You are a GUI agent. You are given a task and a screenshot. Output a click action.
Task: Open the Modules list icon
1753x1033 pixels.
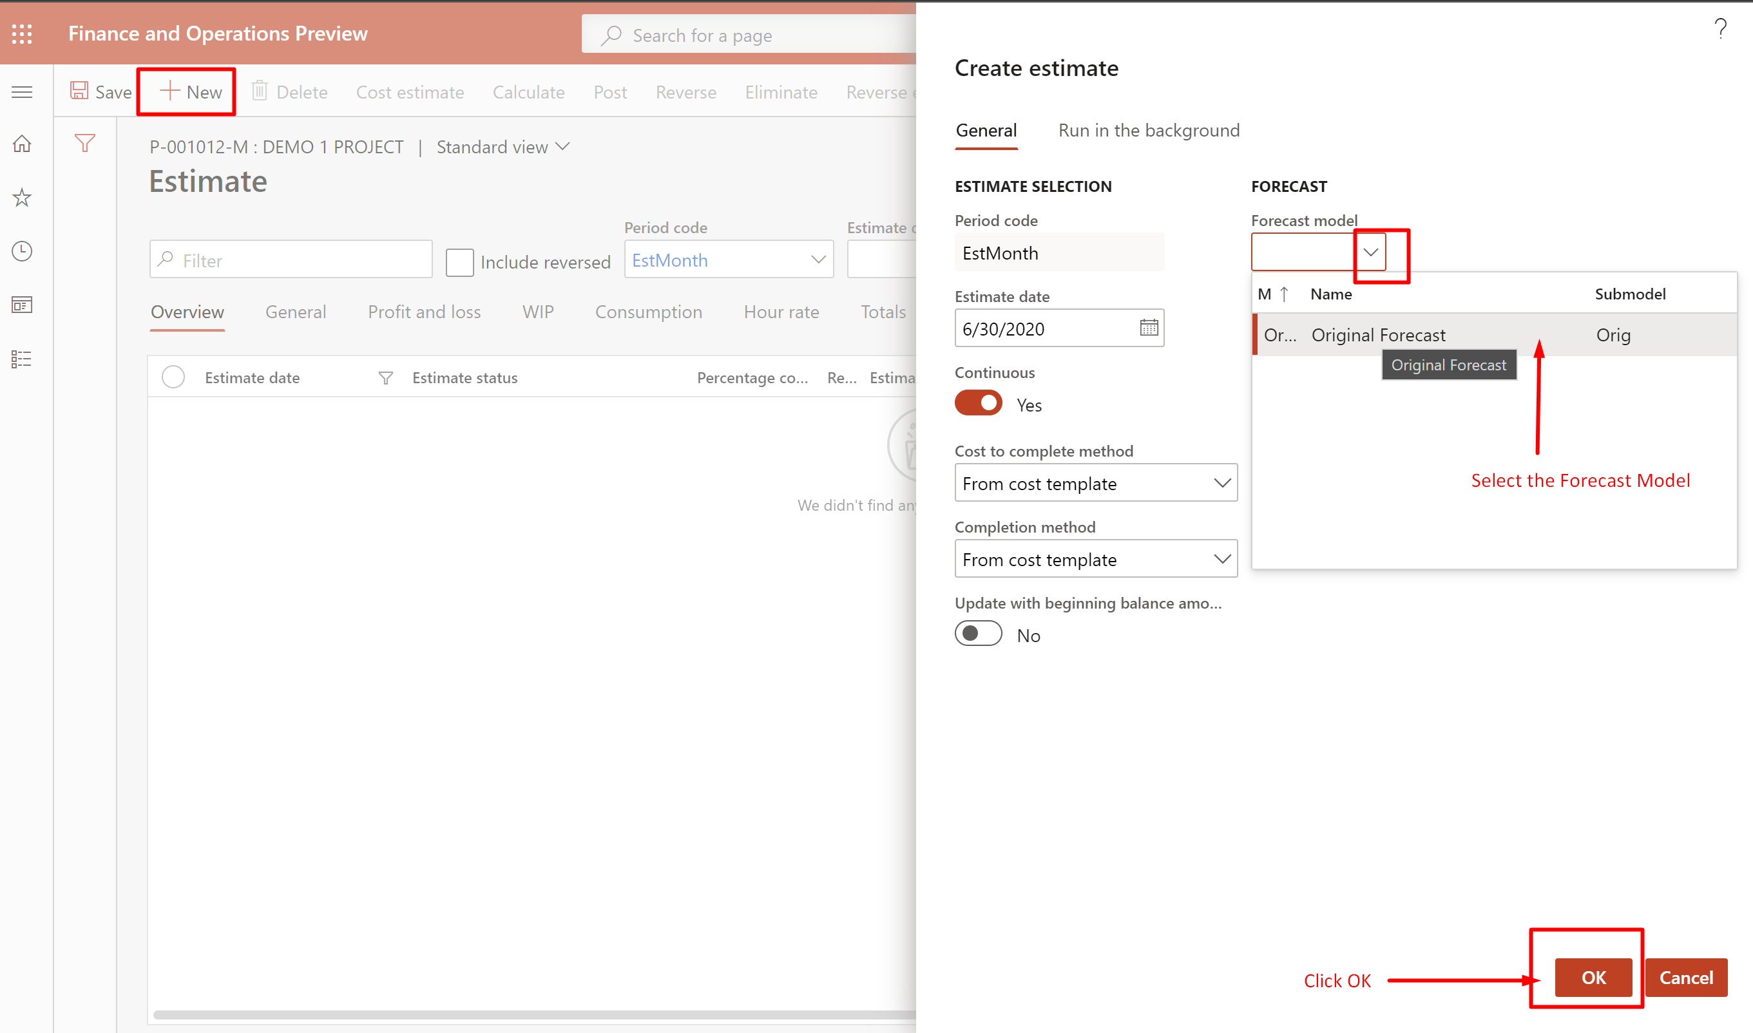point(21,358)
